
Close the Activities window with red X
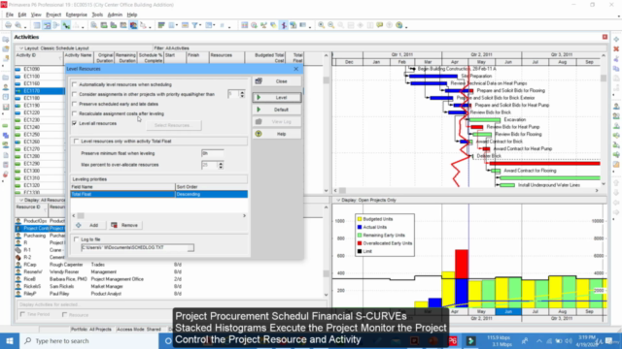605,37
